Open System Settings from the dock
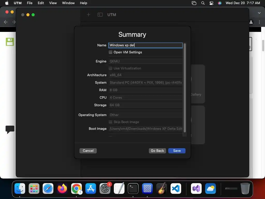Screen dimensions: 265x199 (x=105, y=188)
